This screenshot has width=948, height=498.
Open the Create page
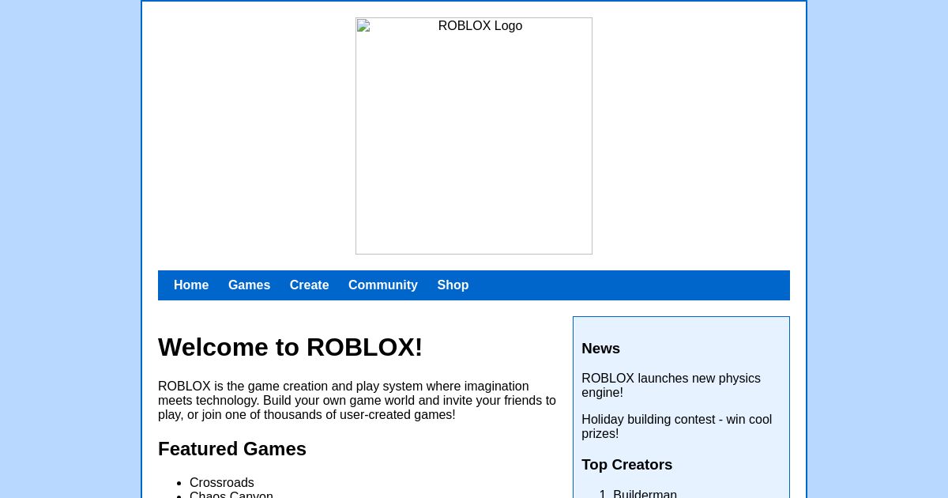(309, 285)
